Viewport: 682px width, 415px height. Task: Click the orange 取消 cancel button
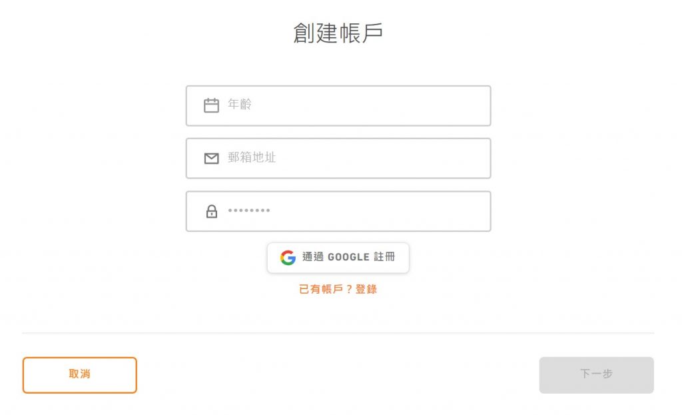click(x=80, y=375)
